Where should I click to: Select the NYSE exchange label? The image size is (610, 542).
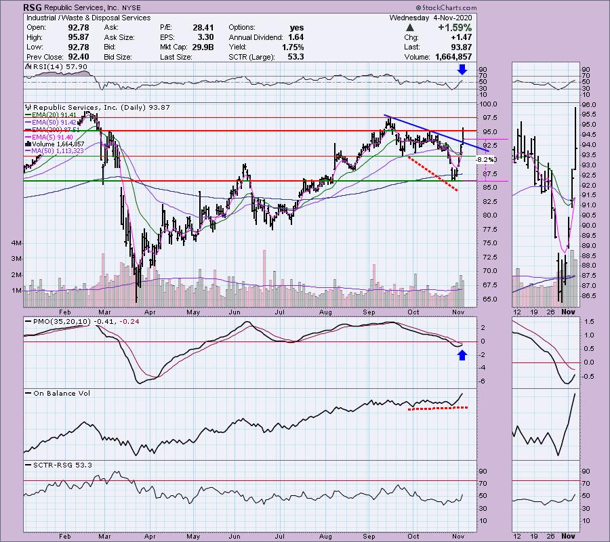[x=131, y=7]
